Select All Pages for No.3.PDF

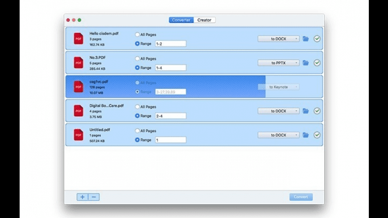tap(137, 59)
